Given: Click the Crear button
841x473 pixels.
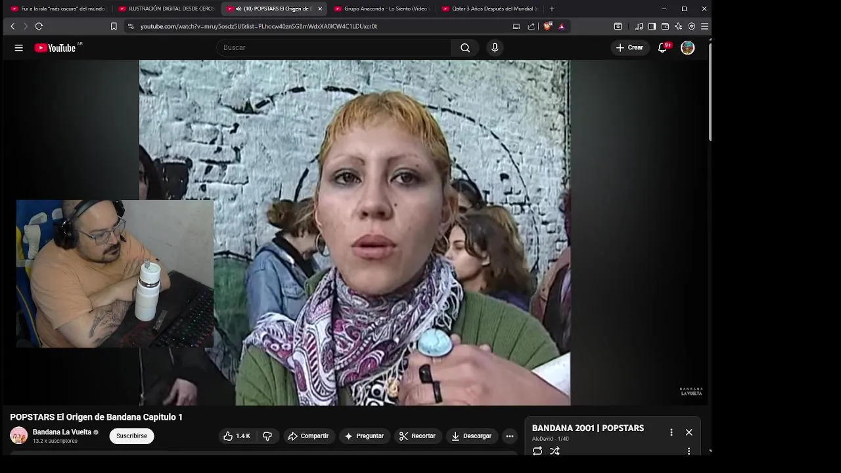Looking at the screenshot, I should click(x=629, y=47).
